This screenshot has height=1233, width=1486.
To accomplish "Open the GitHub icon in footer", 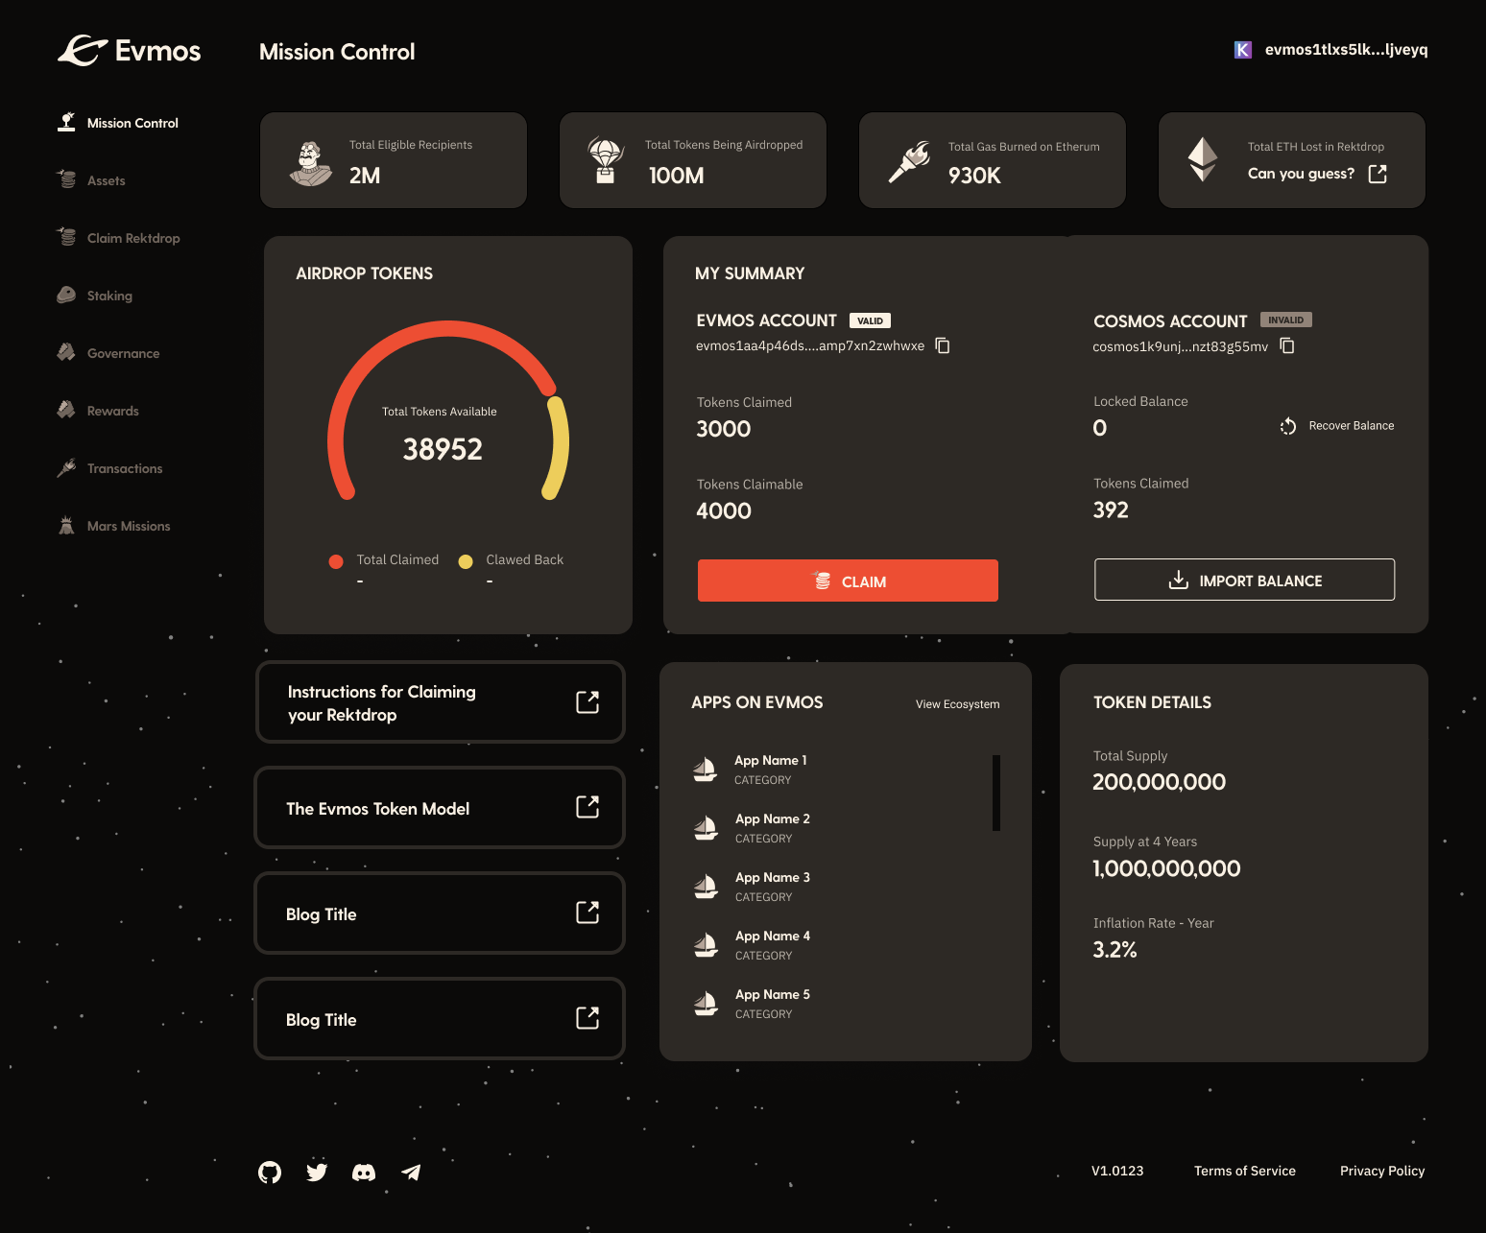I will click(x=270, y=1172).
